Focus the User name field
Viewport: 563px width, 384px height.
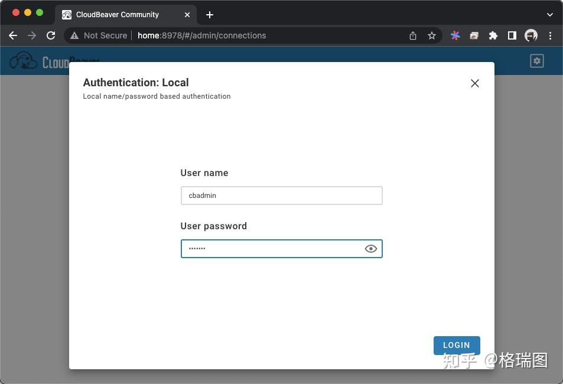click(281, 196)
